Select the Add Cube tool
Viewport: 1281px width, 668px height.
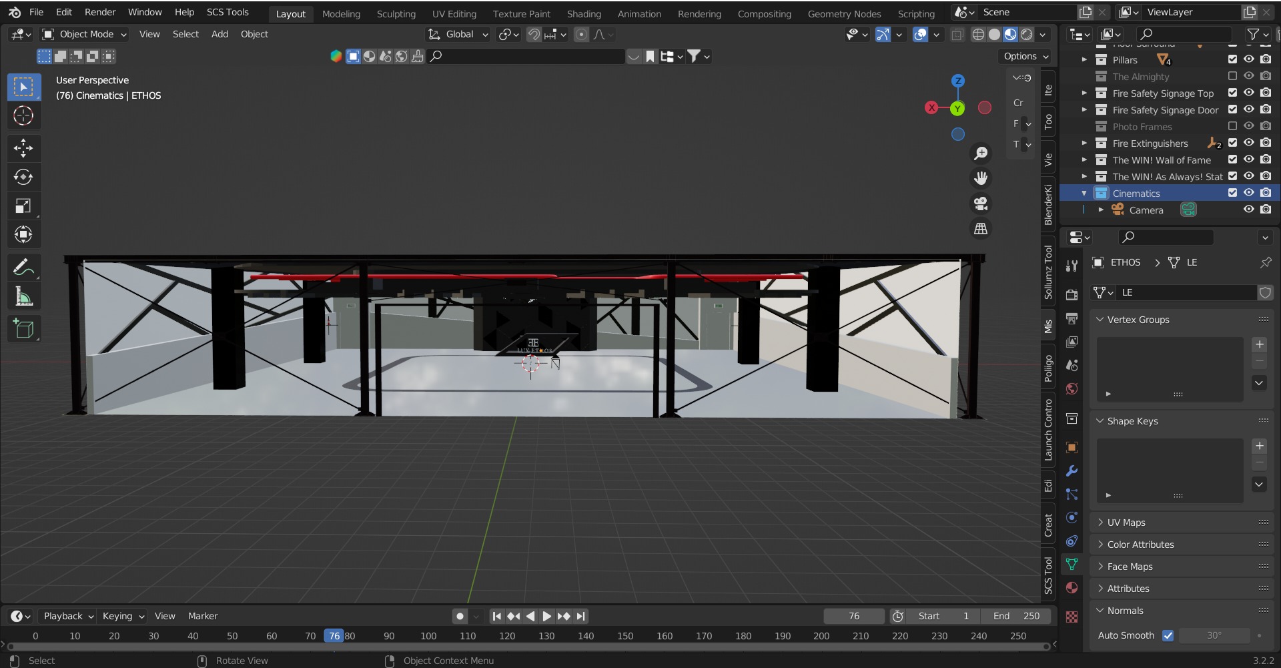click(x=23, y=329)
